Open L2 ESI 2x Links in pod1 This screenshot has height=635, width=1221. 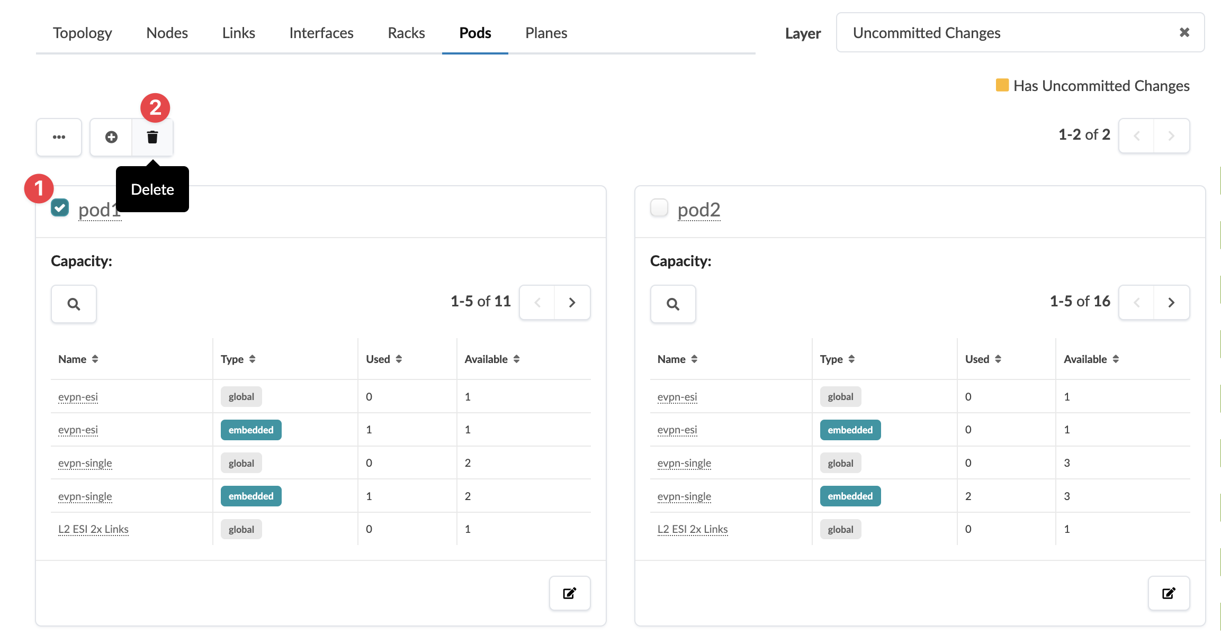click(x=93, y=529)
